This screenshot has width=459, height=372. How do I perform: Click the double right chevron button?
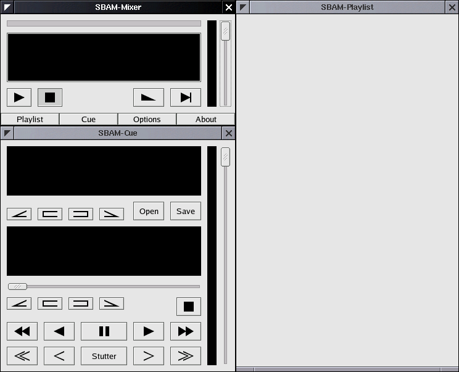[186, 356]
